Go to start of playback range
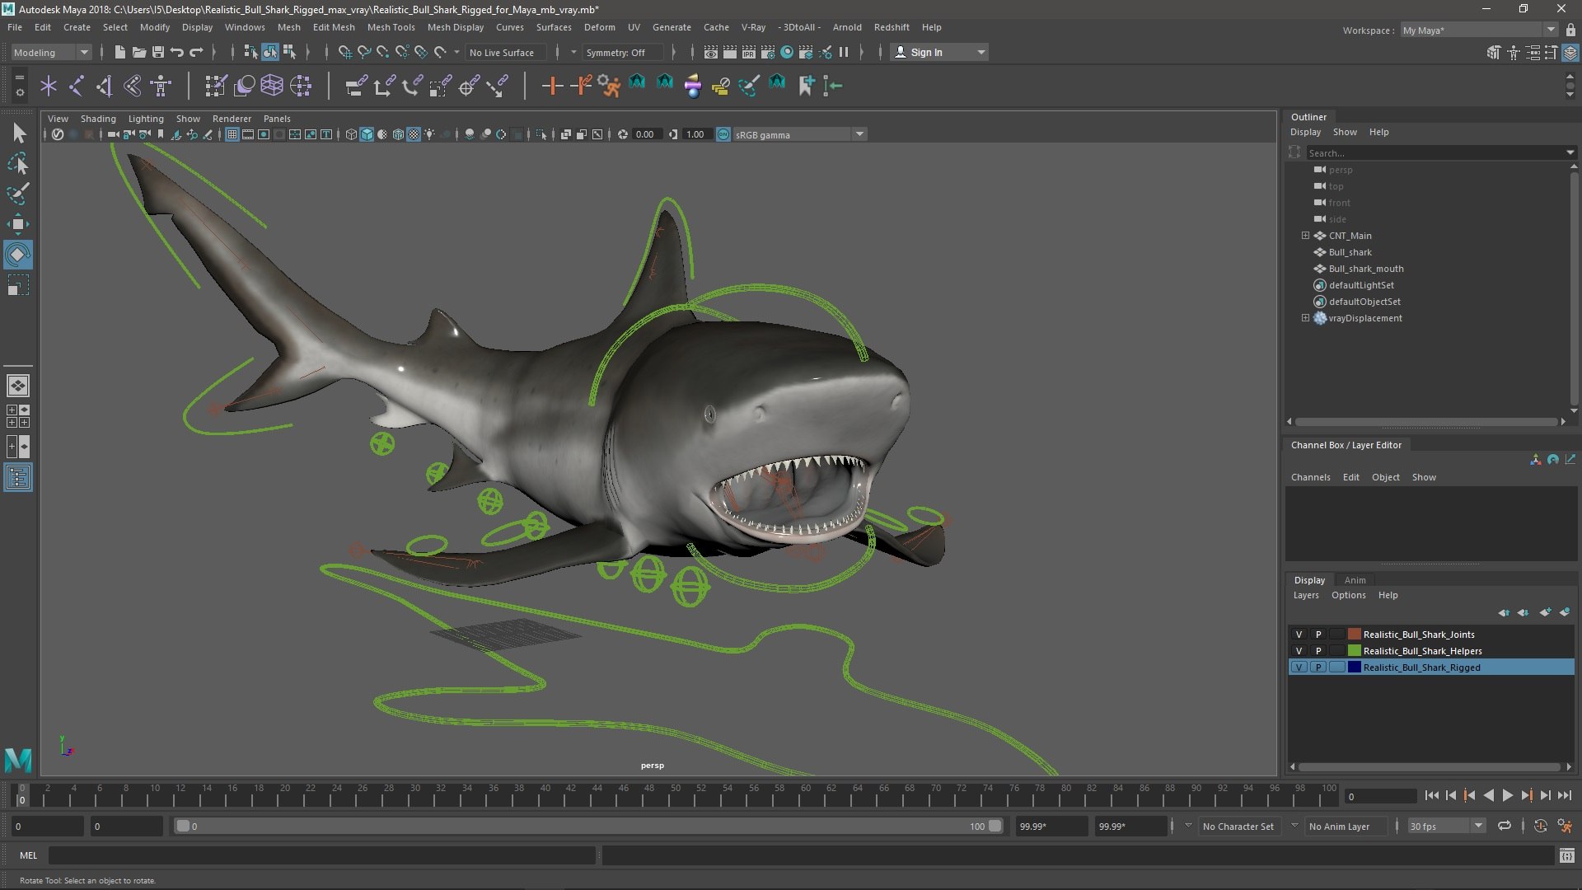The height and width of the screenshot is (890, 1582). 1431,795
